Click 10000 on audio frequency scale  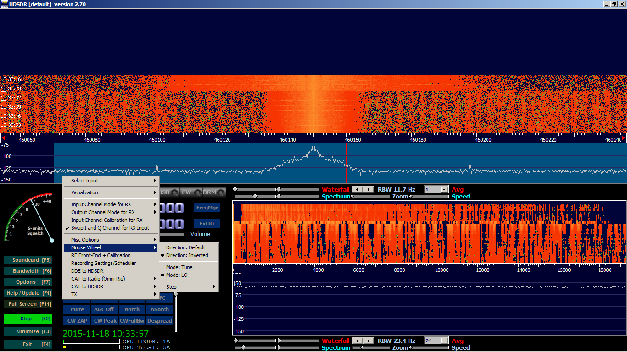(442, 270)
